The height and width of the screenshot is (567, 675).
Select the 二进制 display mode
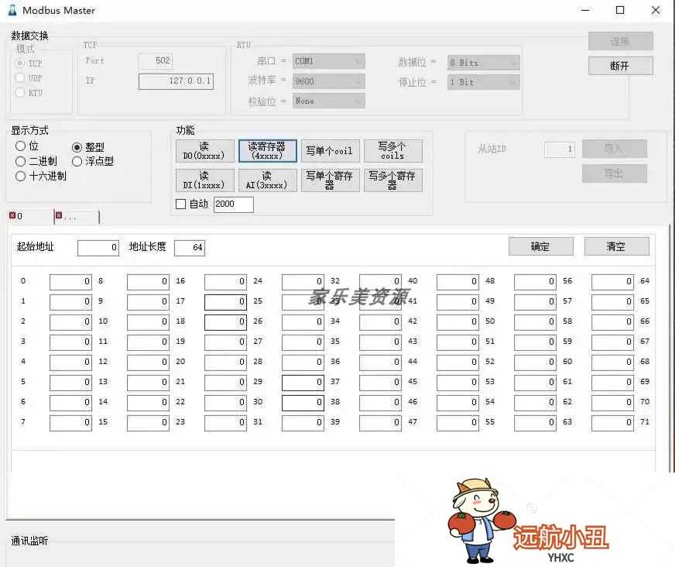[20, 162]
